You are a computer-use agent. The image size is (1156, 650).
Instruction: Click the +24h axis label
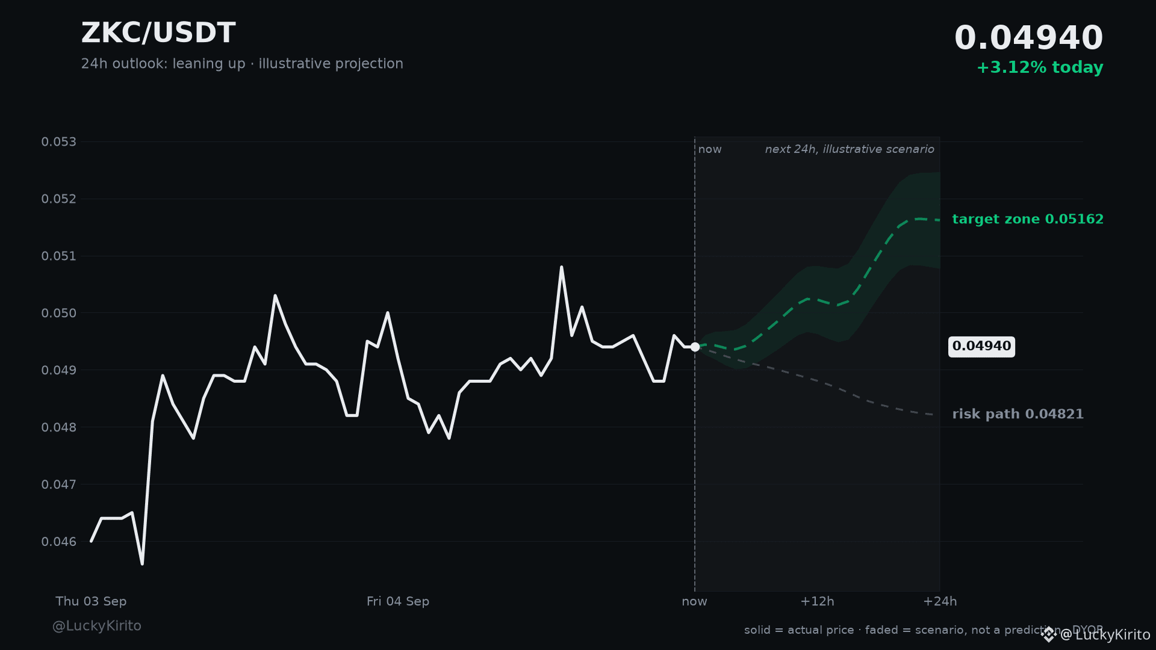940,601
